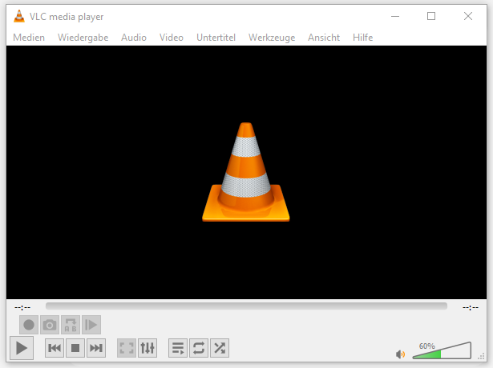
Task: Click the VLC cone title bar icon
Action: pyautogui.click(x=19, y=16)
